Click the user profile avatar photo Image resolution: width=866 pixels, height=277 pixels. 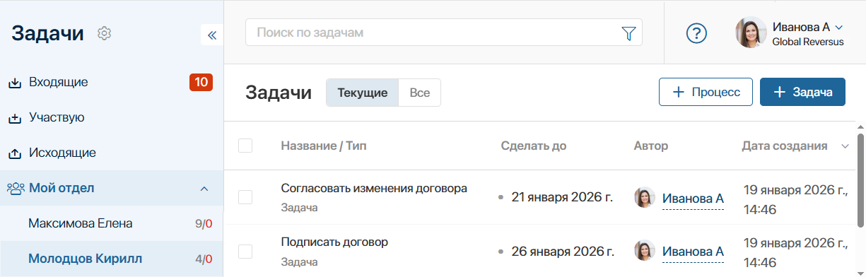[x=751, y=33]
